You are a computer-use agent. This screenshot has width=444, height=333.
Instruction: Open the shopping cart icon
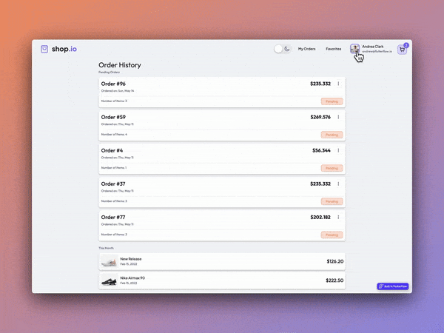coord(403,50)
